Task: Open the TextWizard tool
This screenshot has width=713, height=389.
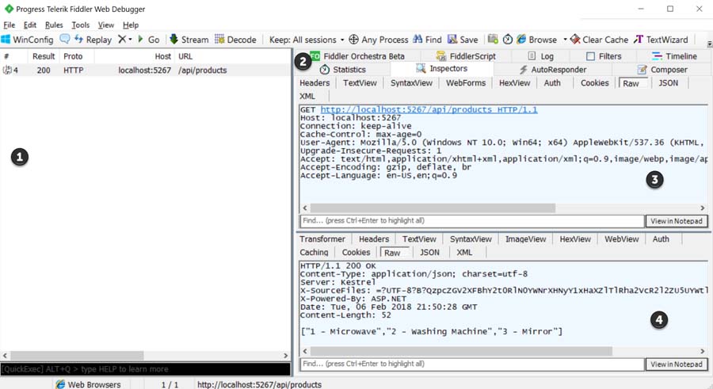Action: coord(639,40)
